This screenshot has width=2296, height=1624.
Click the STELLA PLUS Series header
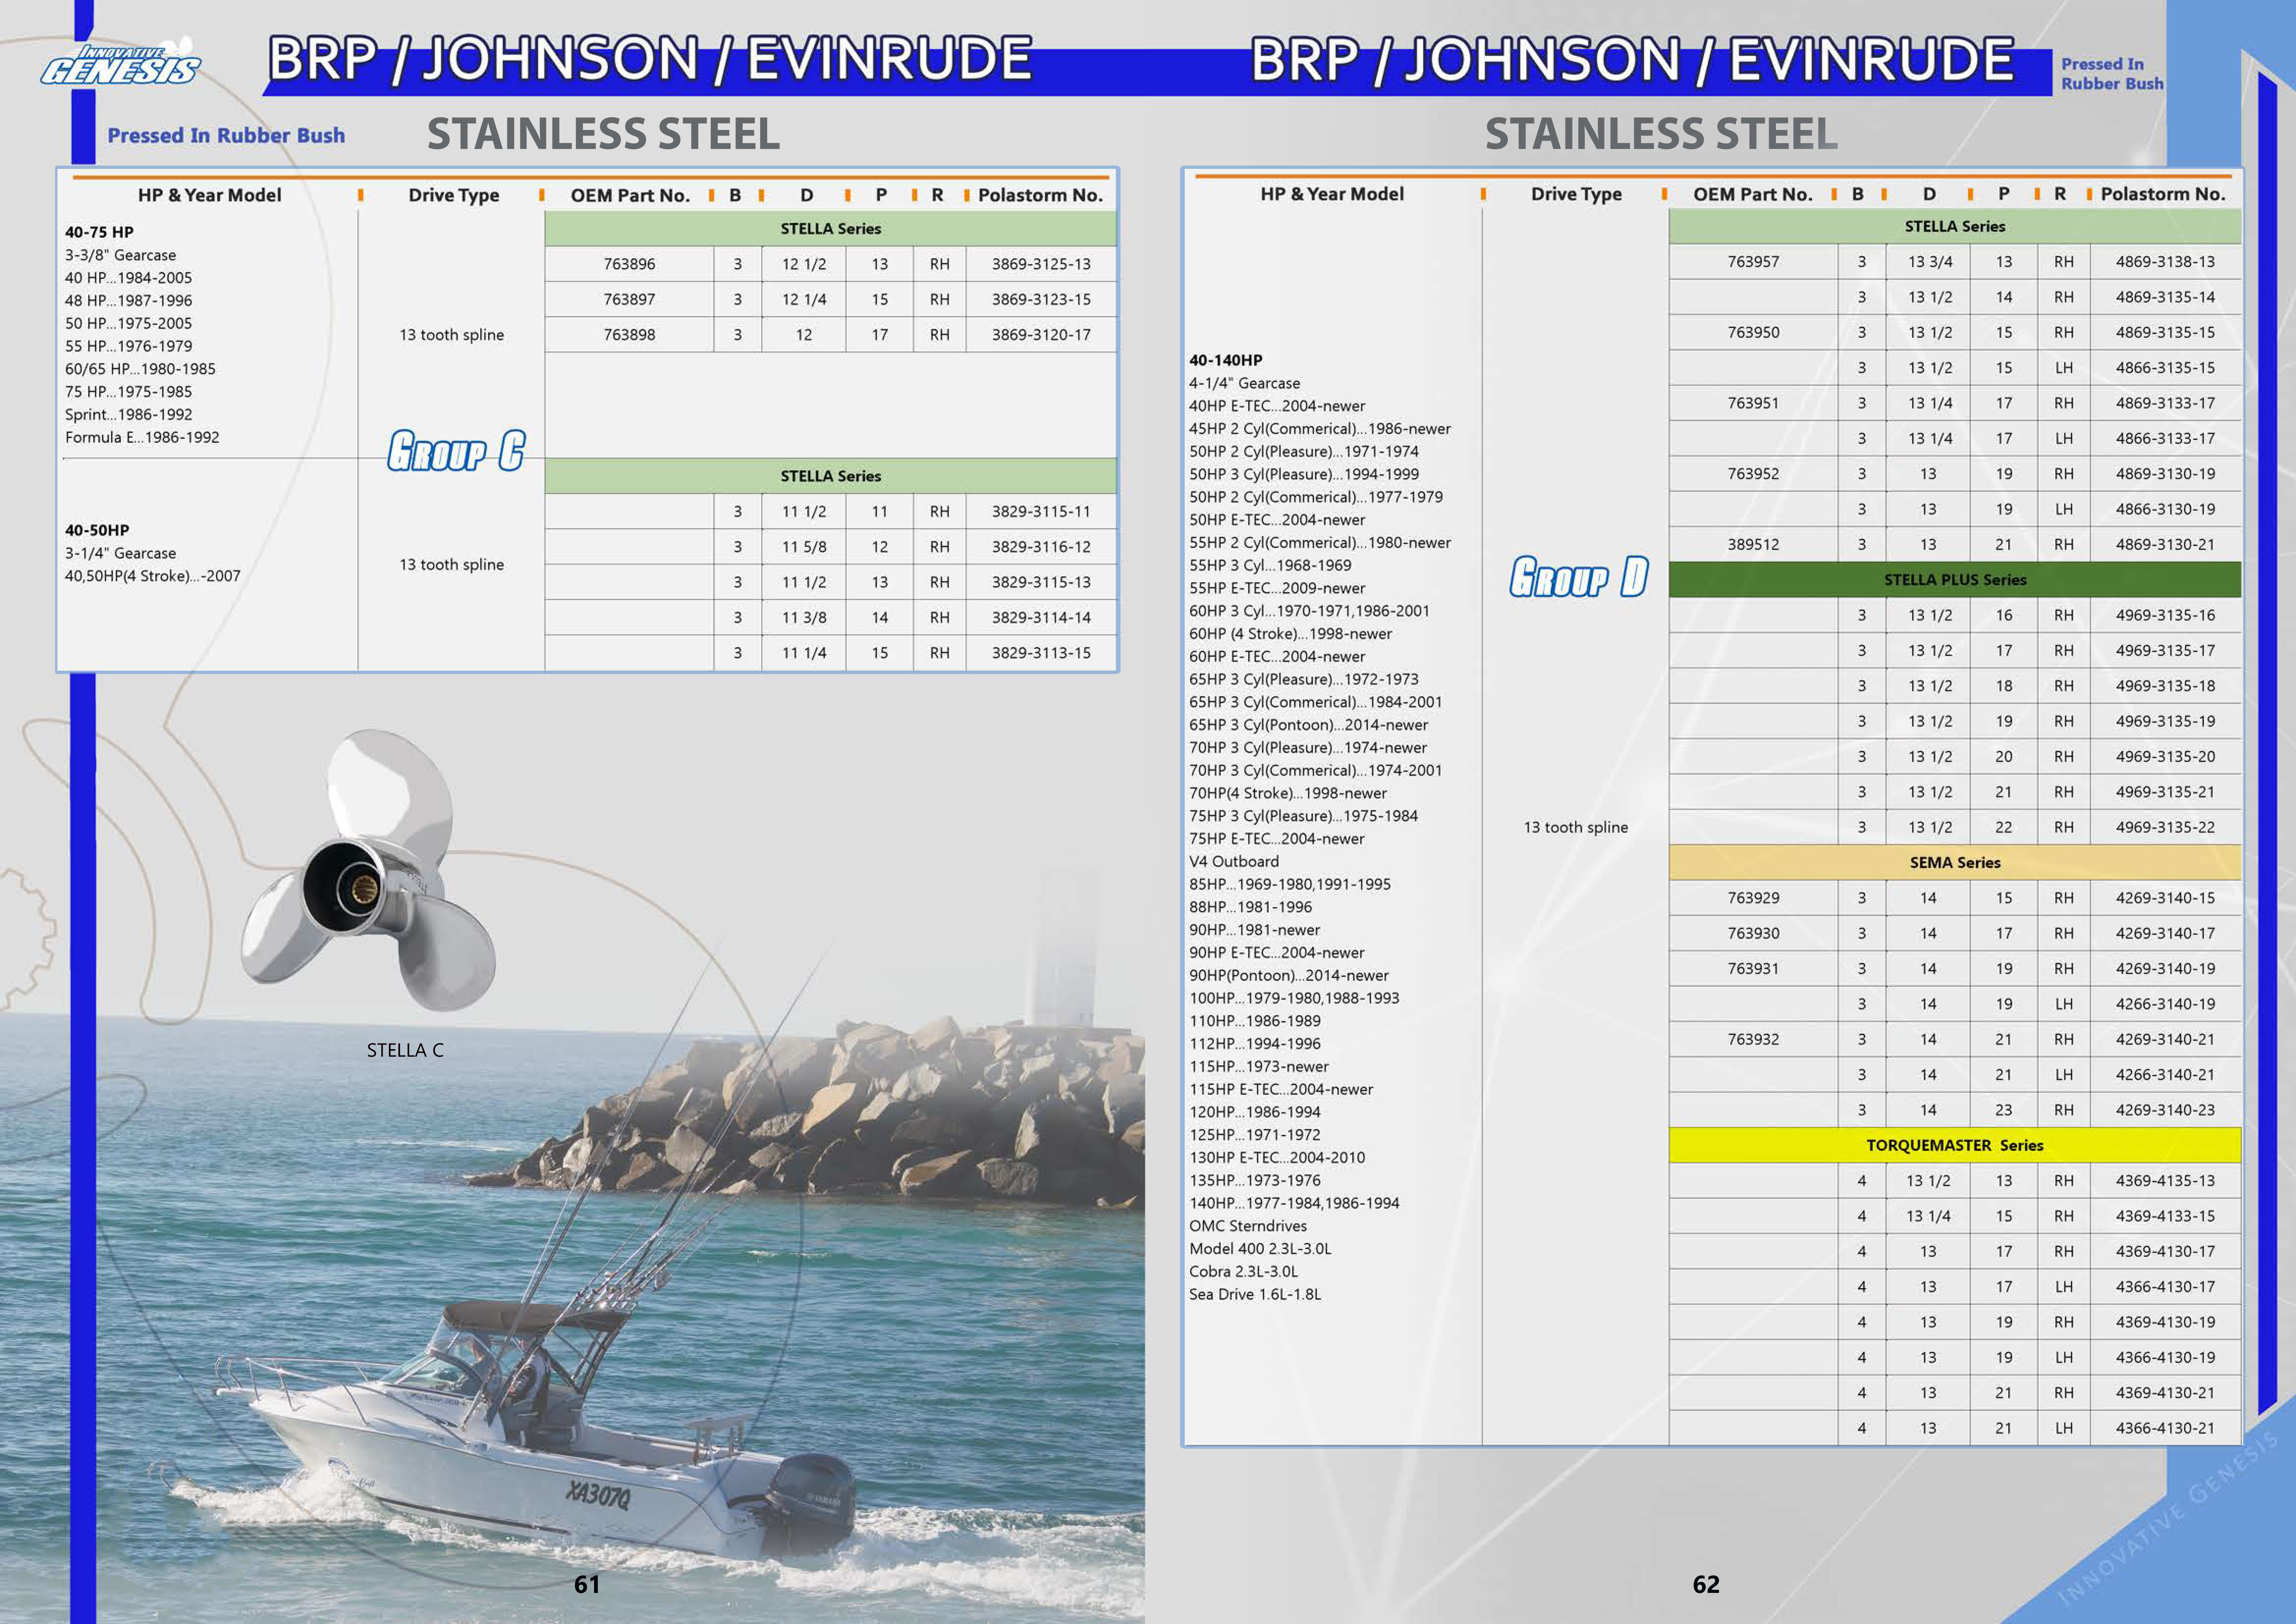[1955, 580]
